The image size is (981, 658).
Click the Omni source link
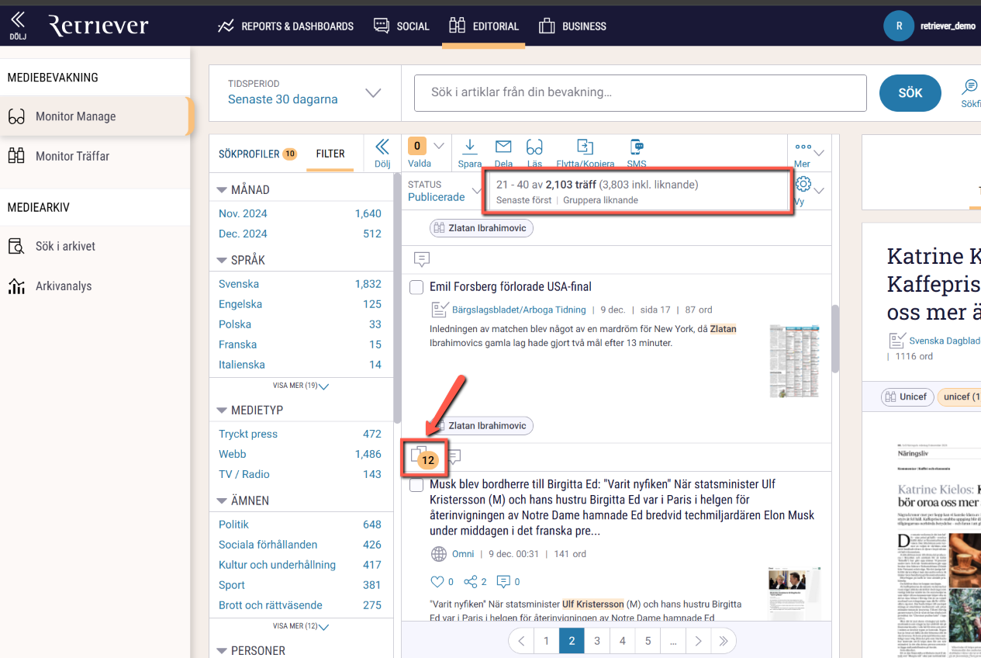[463, 554]
